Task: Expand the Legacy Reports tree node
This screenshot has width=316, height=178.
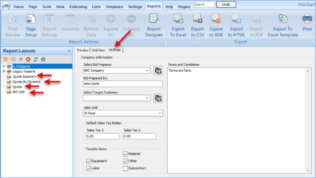Action: pos(4,71)
